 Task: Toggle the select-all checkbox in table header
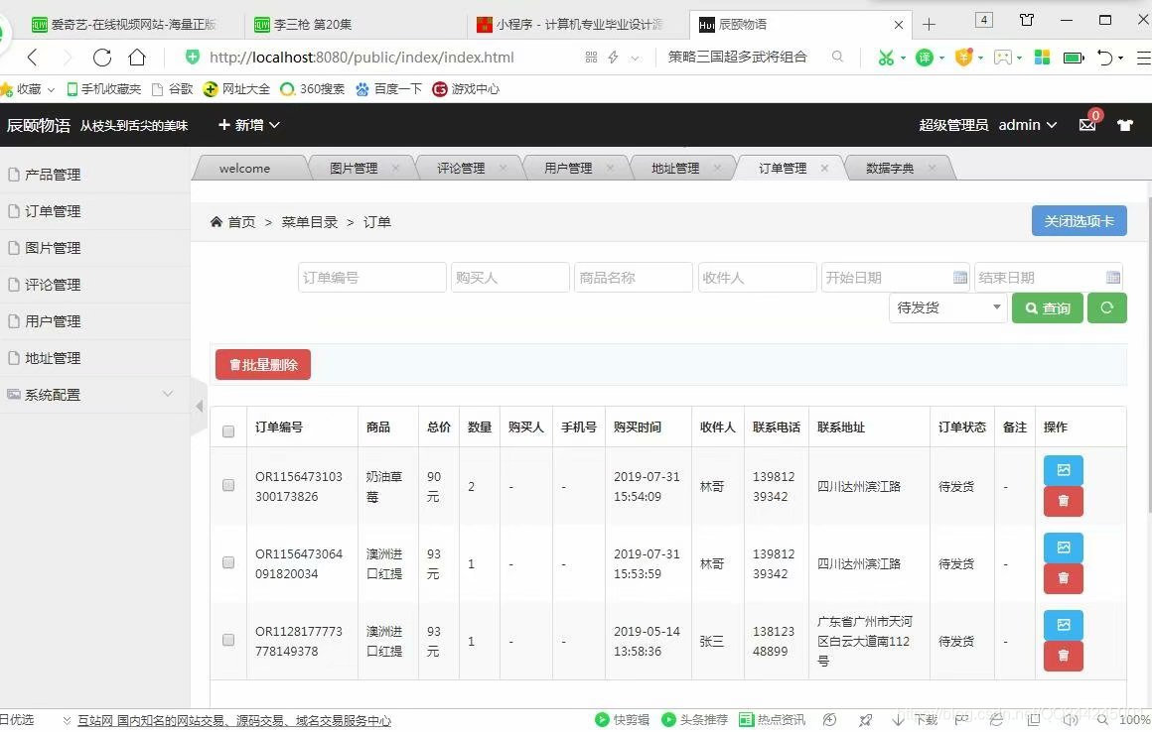[228, 431]
